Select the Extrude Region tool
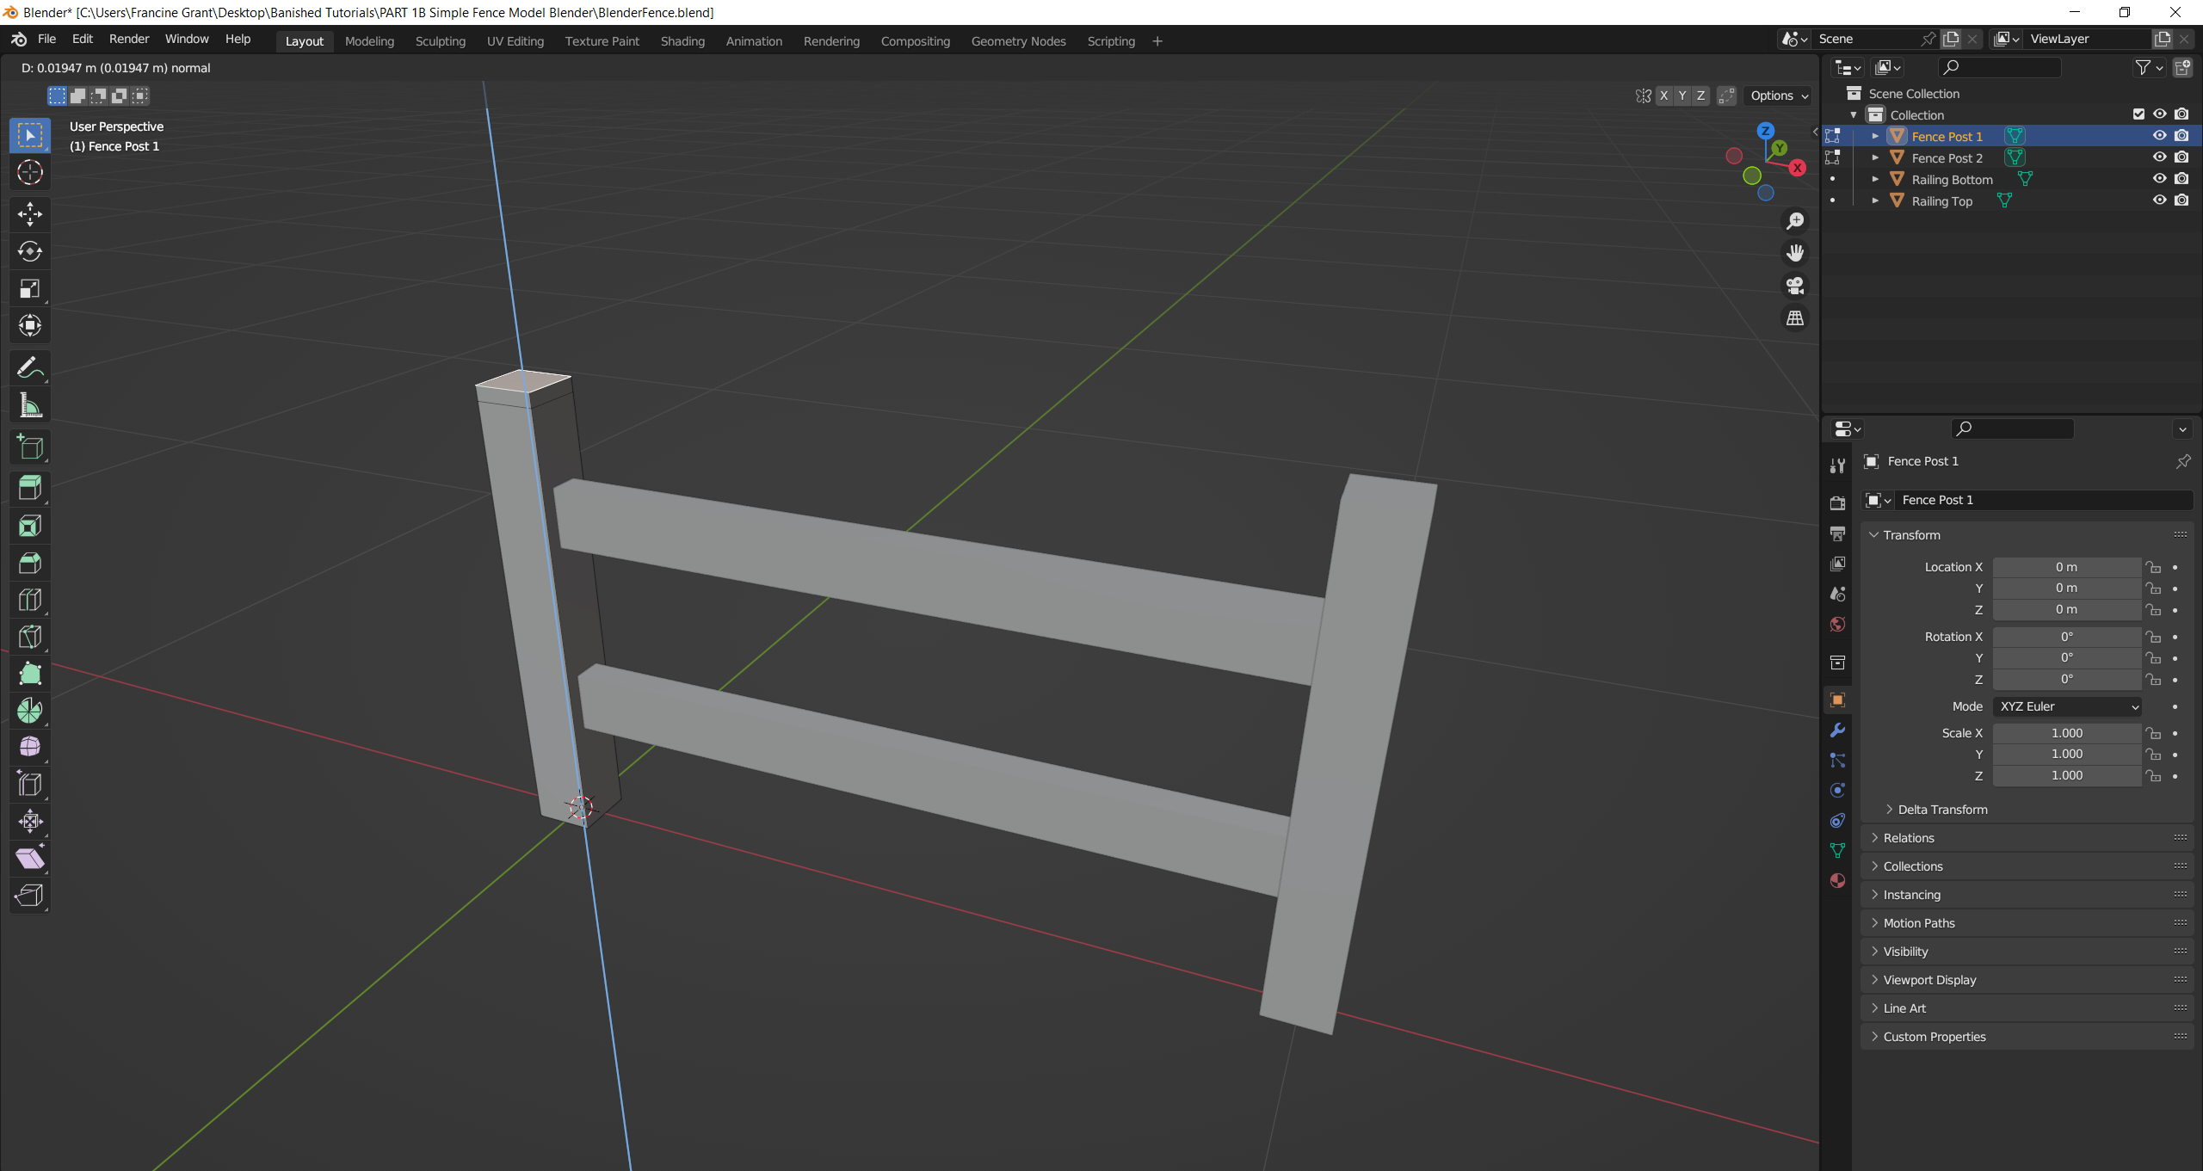Viewport: 2203px width, 1171px height. pyautogui.click(x=29, y=488)
